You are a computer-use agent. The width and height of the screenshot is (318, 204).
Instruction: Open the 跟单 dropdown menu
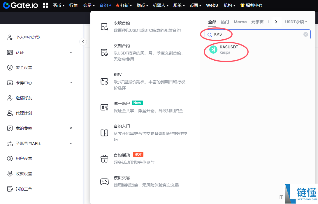(x=179, y=5)
